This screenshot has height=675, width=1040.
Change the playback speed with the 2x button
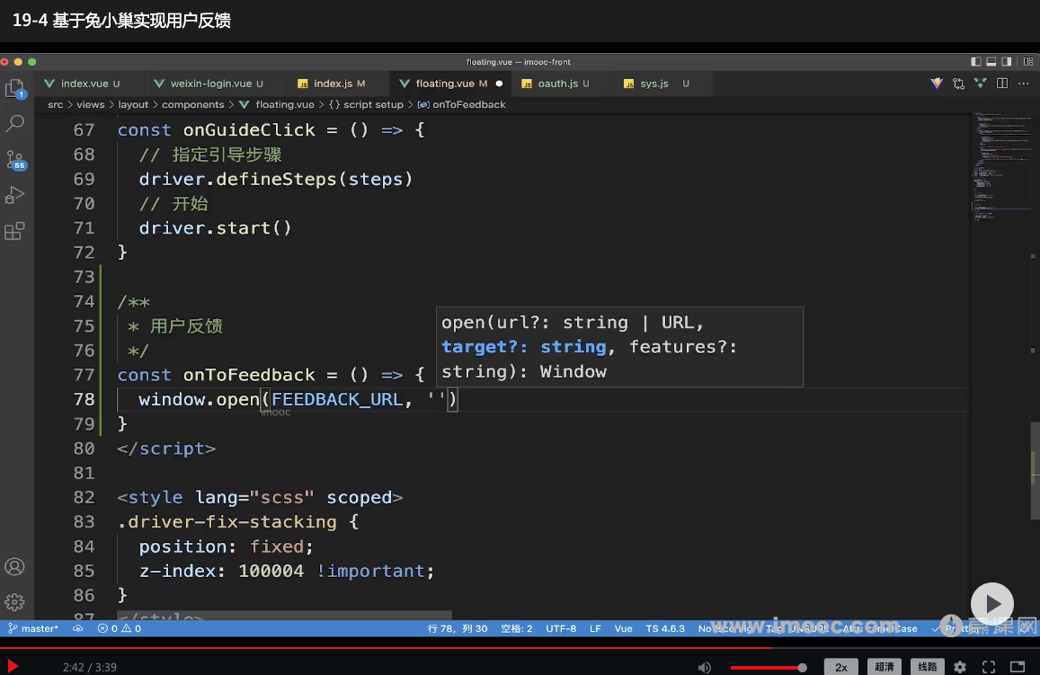(x=841, y=667)
